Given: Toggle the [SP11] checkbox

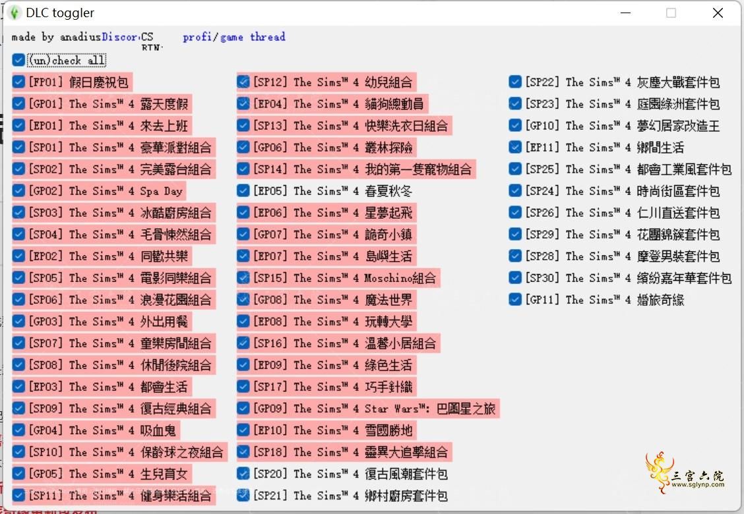Looking at the screenshot, I should click(18, 496).
